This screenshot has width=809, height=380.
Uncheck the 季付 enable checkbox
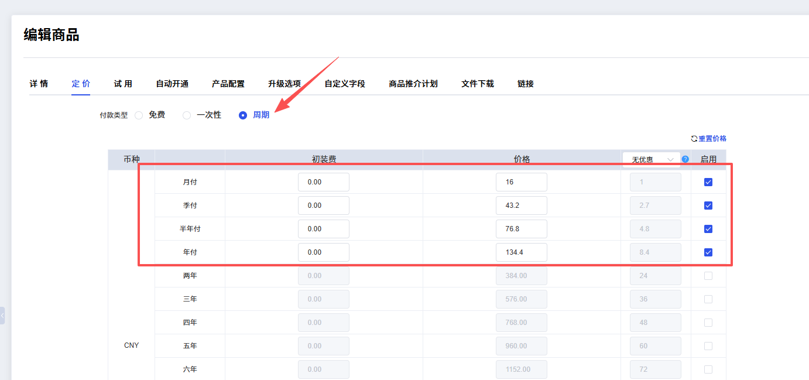click(x=708, y=206)
